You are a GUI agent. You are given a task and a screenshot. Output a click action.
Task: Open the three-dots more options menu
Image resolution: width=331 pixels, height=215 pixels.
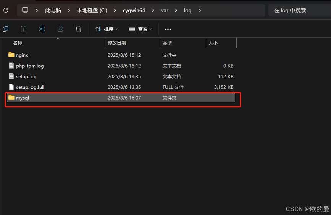tap(168, 29)
